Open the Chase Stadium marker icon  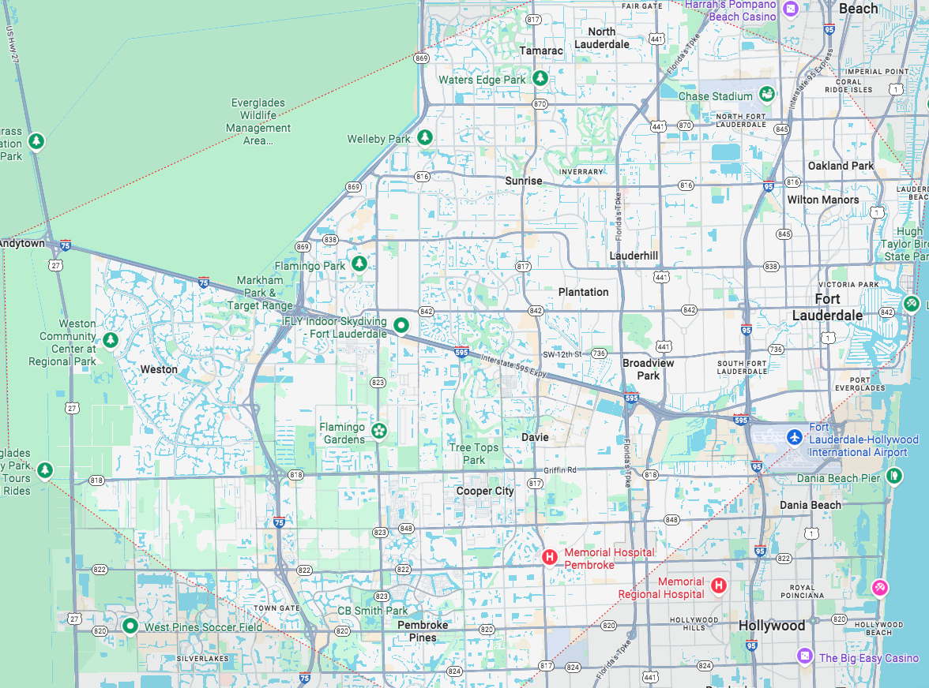767,93
